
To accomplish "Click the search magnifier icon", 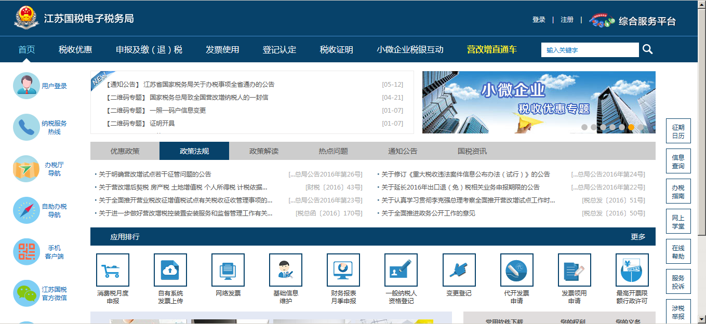I will 647,49.
